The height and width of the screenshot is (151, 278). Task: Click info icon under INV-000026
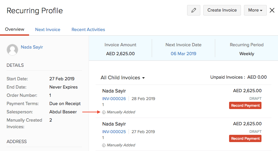104,112
